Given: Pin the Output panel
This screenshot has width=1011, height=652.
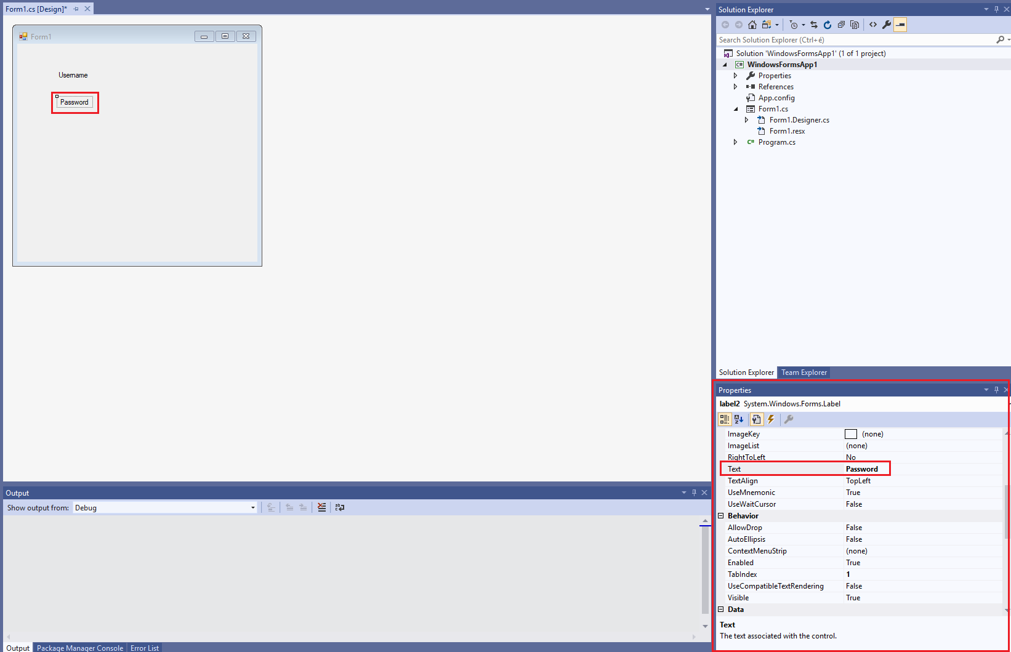Looking at the screenshot, I should click(x=694, y=493).
